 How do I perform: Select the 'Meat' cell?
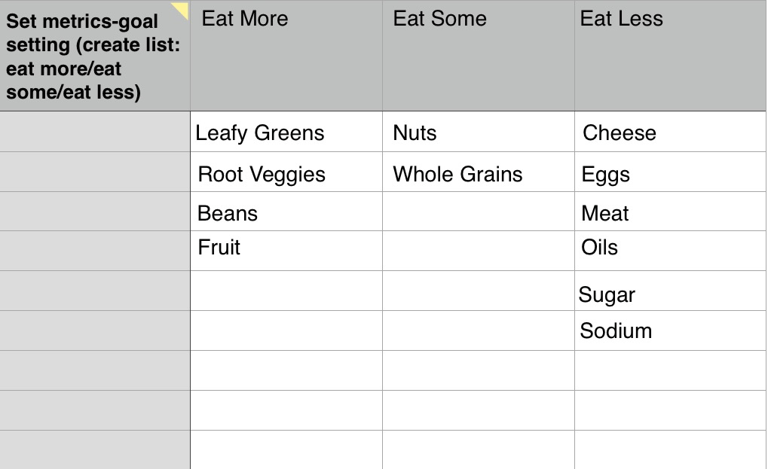(670, 212)
